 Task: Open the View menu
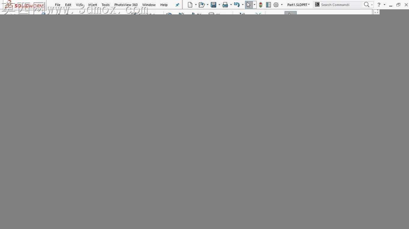point(80,5)
